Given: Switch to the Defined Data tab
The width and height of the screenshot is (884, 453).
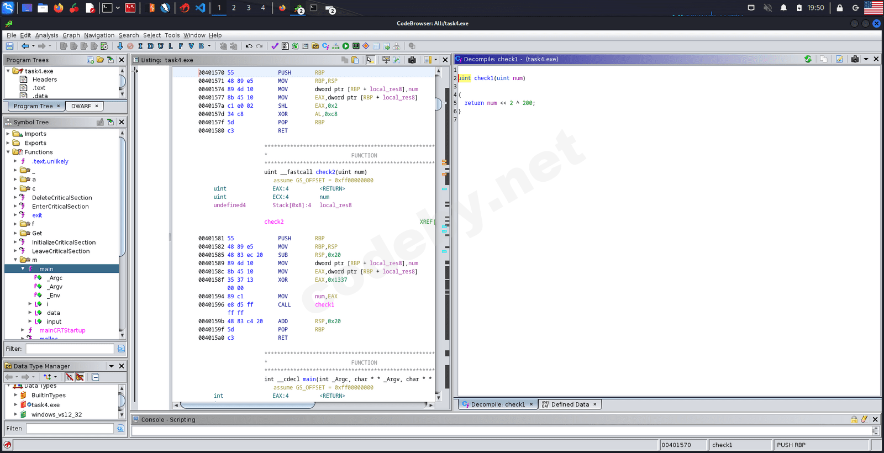Looking at the screenshot, I should [570, 404].
